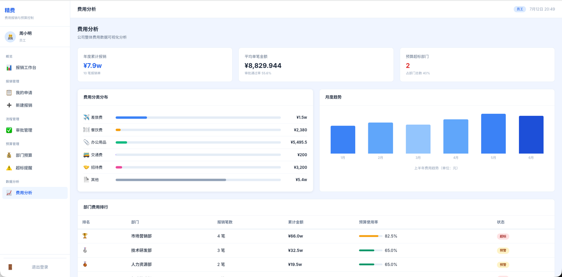Click the bus icon for 交通费
Screen dimensions: 562x277
[86, 155]
